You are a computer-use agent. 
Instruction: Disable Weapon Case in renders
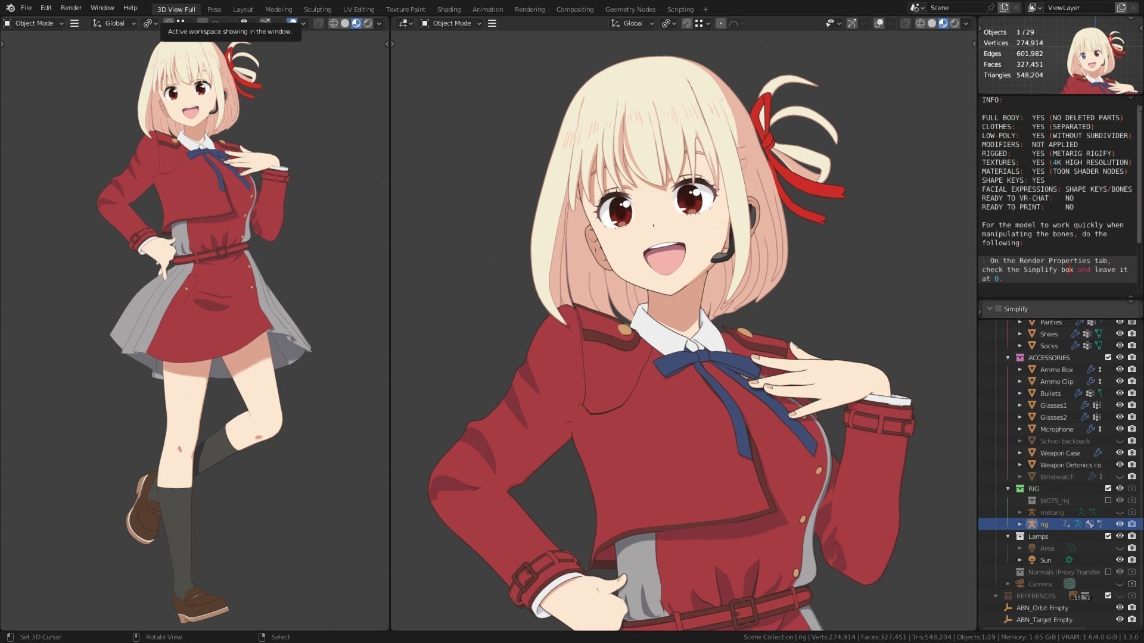click(1131, 453)
